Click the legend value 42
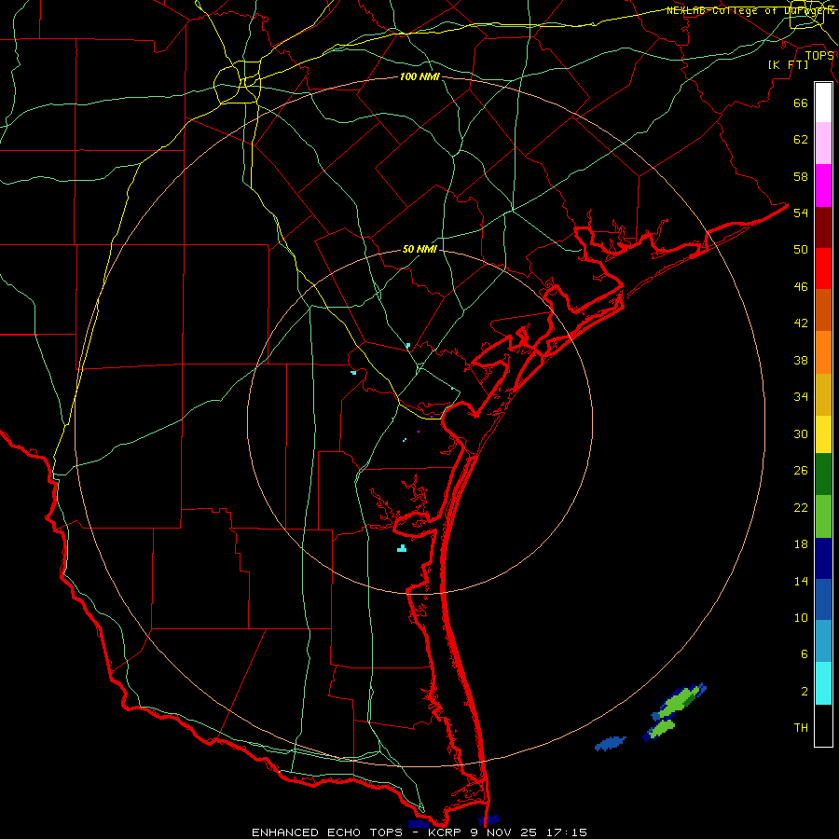The height and width of the screenshot is (839, 839). coord(801,323)
